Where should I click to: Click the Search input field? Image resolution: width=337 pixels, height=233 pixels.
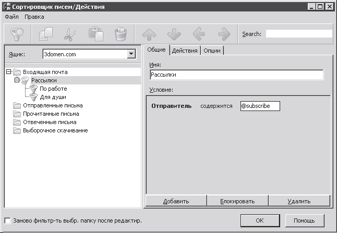(298, 34)
